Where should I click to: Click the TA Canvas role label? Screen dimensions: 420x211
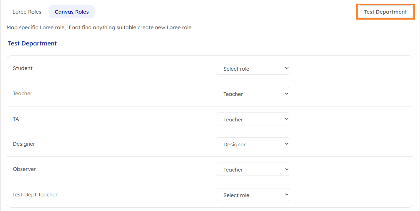[x=16, y=119]
